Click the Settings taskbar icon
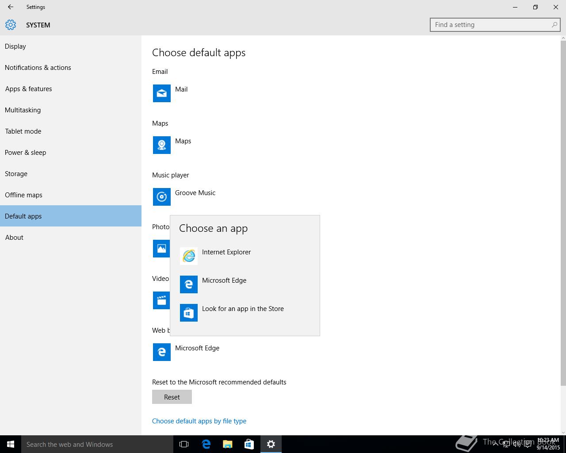This screenshot has height=453, width=566. coord(271,444)
